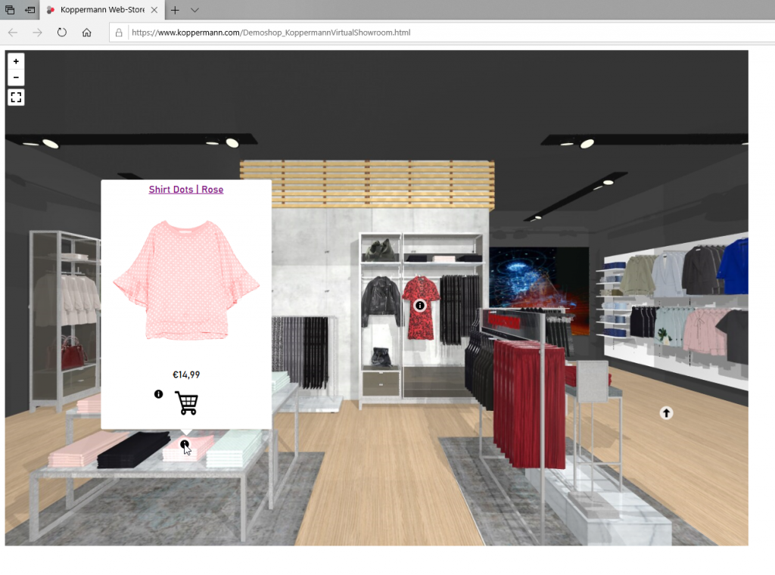Move forward using the floor arrow hotspot
Screen dimensions: 775x575
click(x=666, y=413)
